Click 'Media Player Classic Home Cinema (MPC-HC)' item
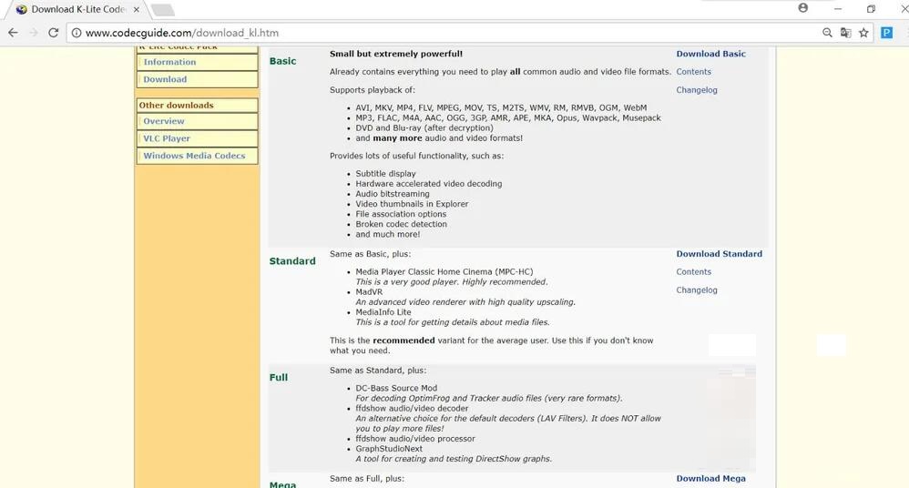Screen dimensions: 909x488 click(x=444, y=272)
